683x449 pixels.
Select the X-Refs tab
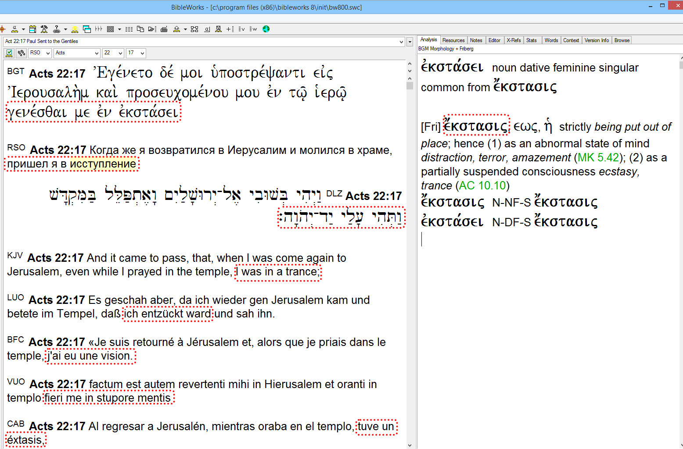514,40
